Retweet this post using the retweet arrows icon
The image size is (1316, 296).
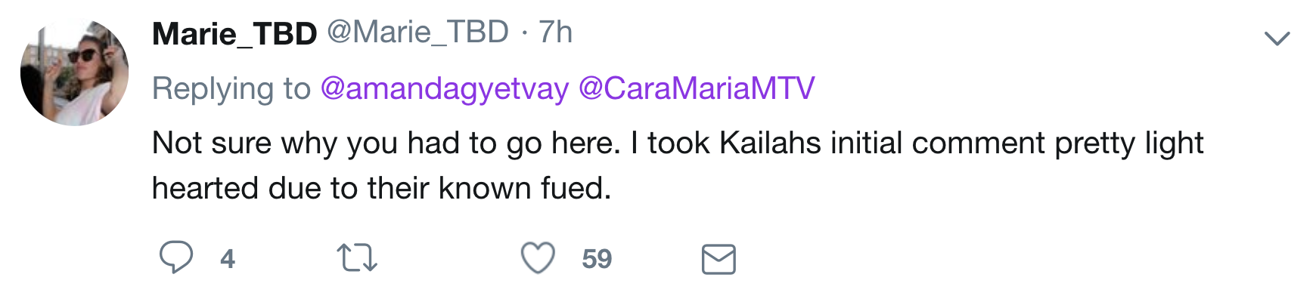click(x=356, y=258)
